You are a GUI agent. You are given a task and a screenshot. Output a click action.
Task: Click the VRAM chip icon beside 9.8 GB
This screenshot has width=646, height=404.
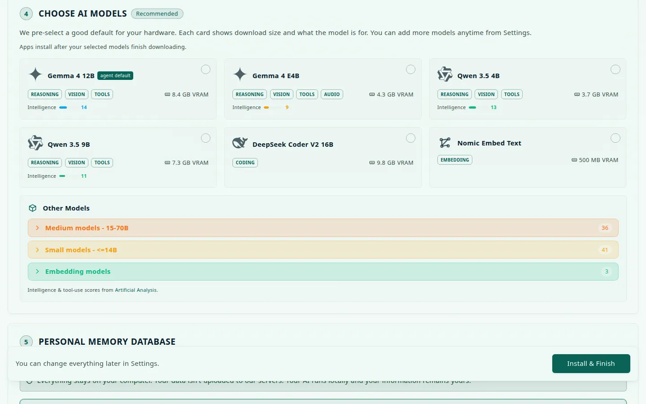[x=372, y=163]
